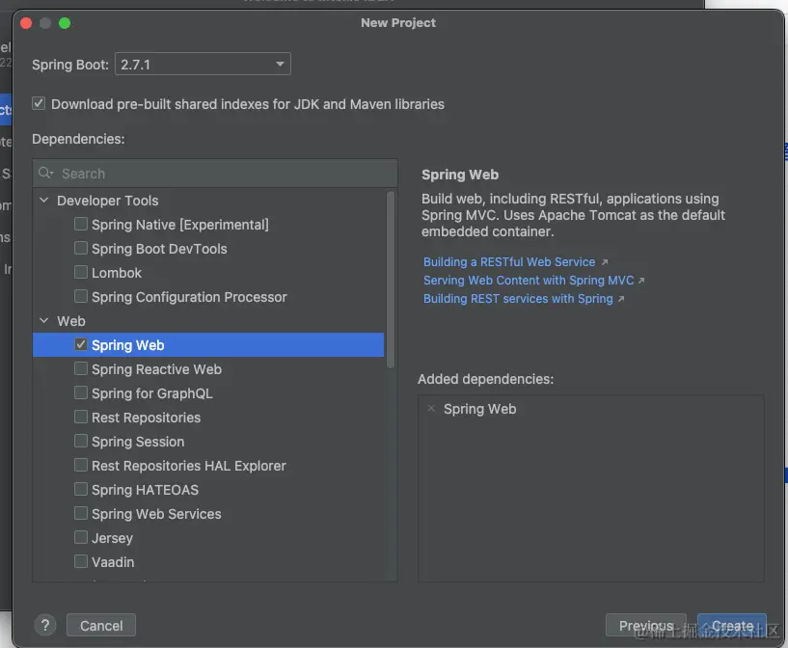Click the dependencies list scrollbar

pyautogui.click(x=391, y=280)
